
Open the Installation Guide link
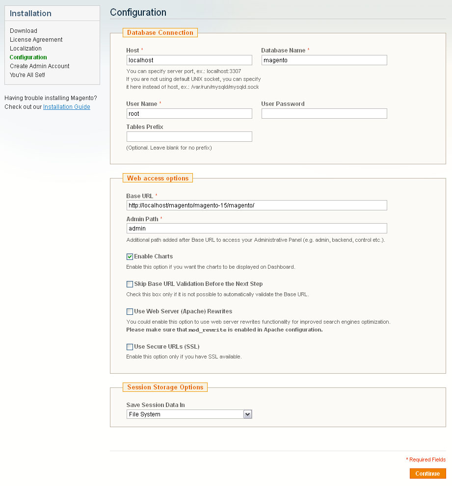67,107
